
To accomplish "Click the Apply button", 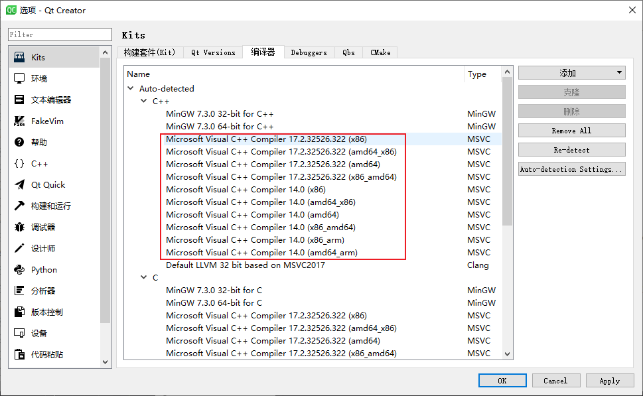I will pos(609,381).
